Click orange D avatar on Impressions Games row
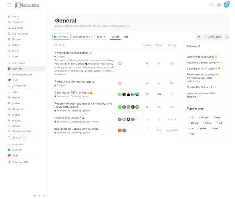This screenshot has width=235, height=199. click(x=119, y=131)
